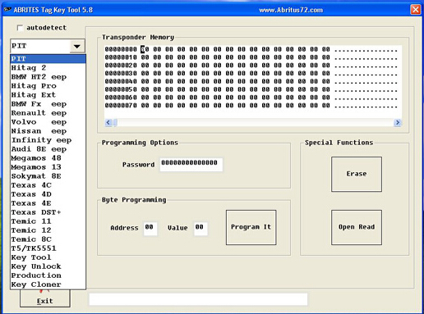
Task: Collapse the transponder type dropdown arrow
Action: pos(77,46)
